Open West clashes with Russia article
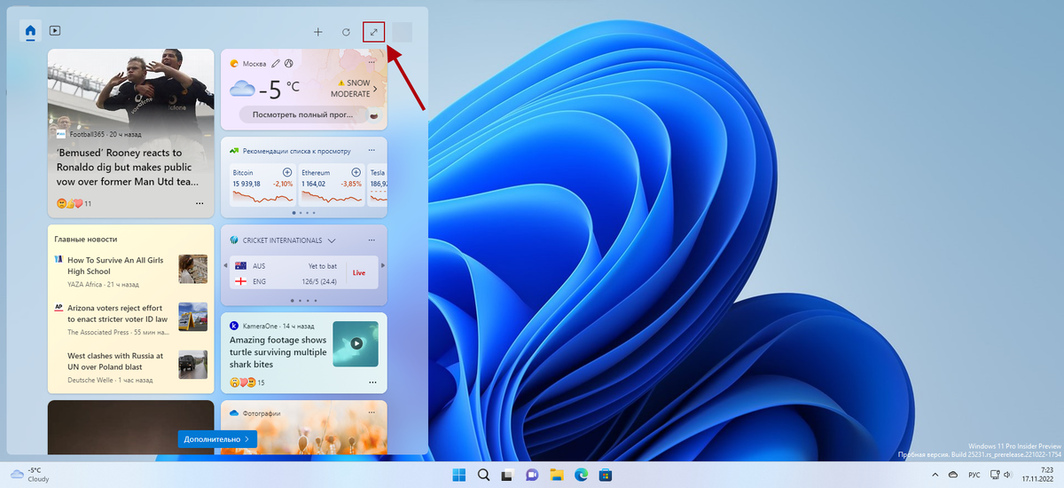The width and height of the screenshot is (1064, 488). pyautogui.click(x=115, y=360)
